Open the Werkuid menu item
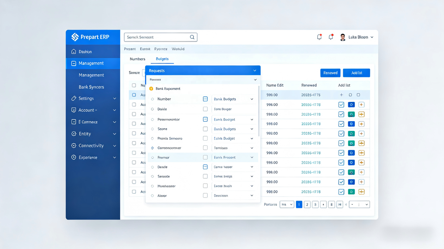The height and width of the screenshot is (249, 444). [178, 49]
